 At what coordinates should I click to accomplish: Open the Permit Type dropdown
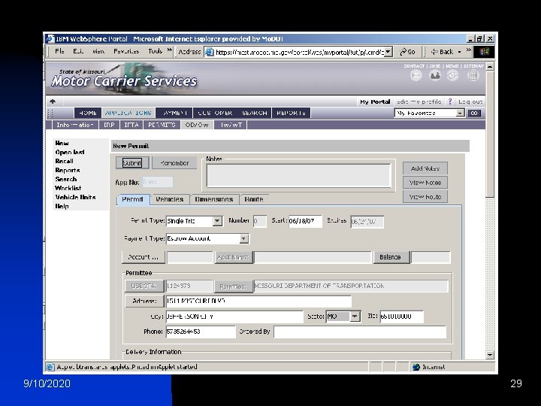point(217,221)
